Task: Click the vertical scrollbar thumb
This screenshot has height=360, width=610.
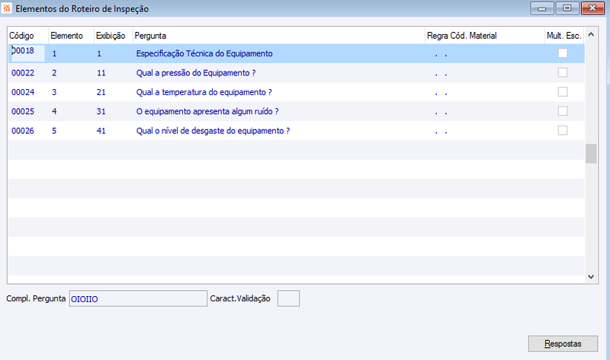Action: click(591, 154)
